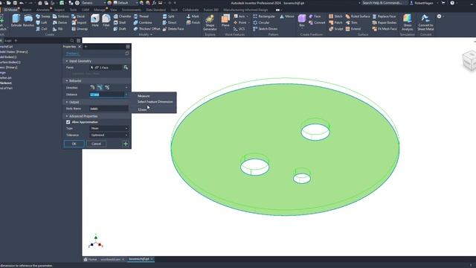Open the approximation Type dropdown
This screenshot has width=476, height=268.
[109, 129]
